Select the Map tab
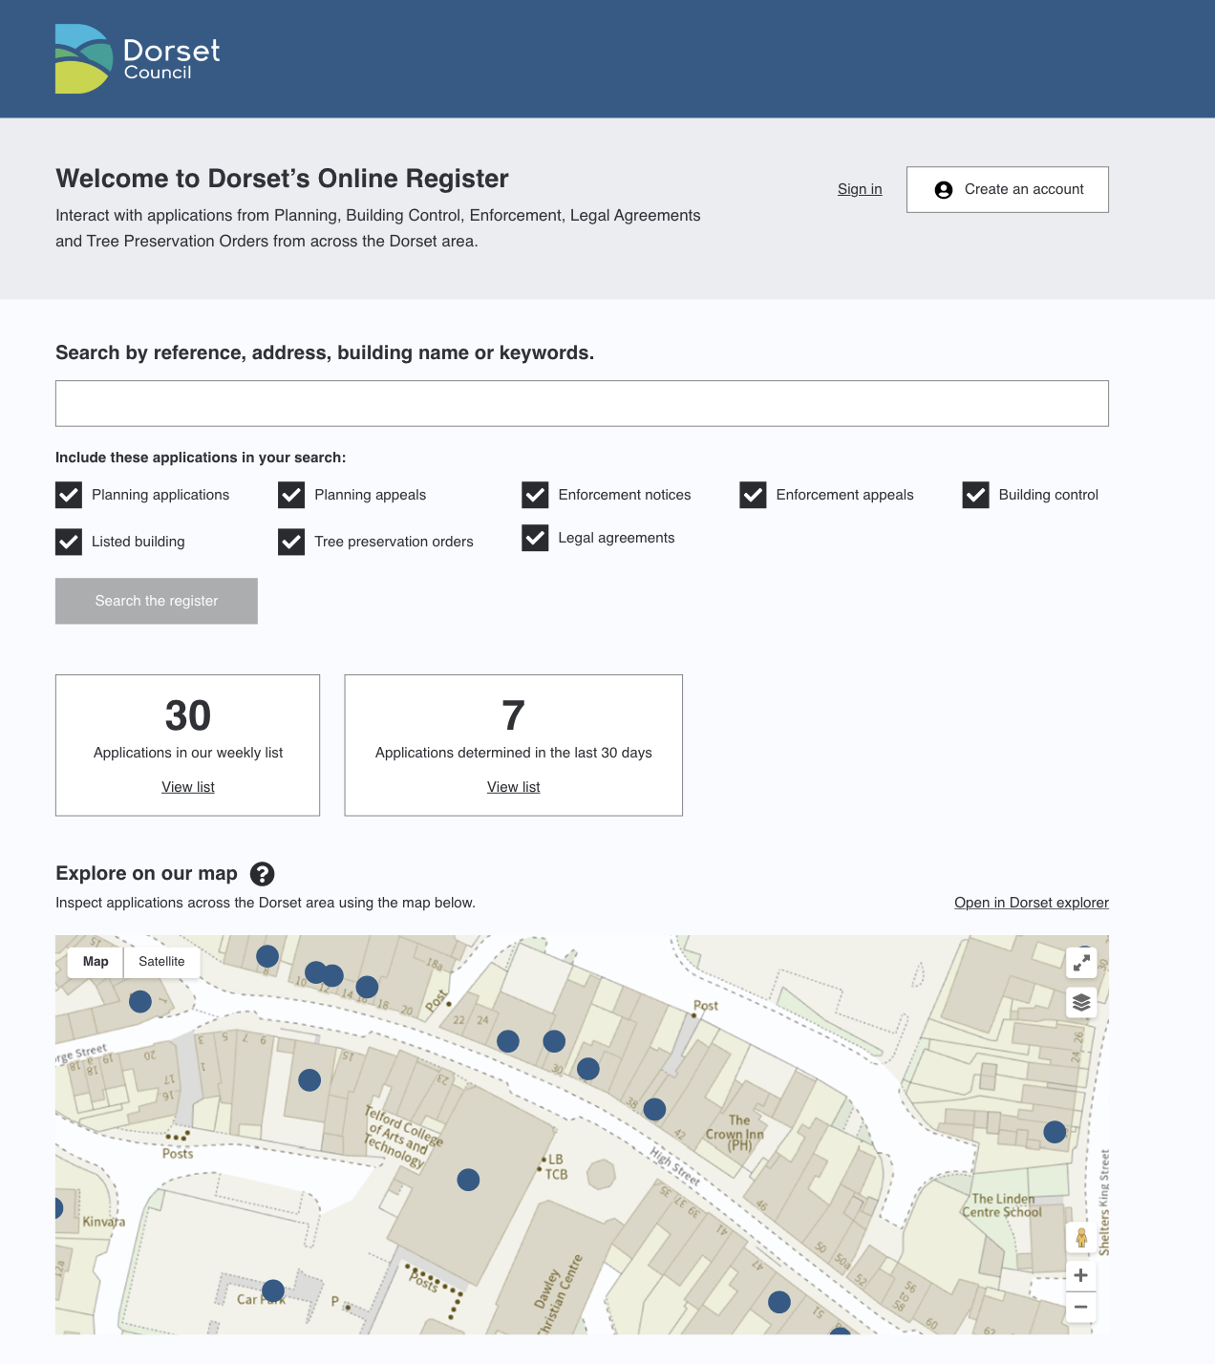The image size is (1215, 1364). pyautogui.click(x=95, y=962)
